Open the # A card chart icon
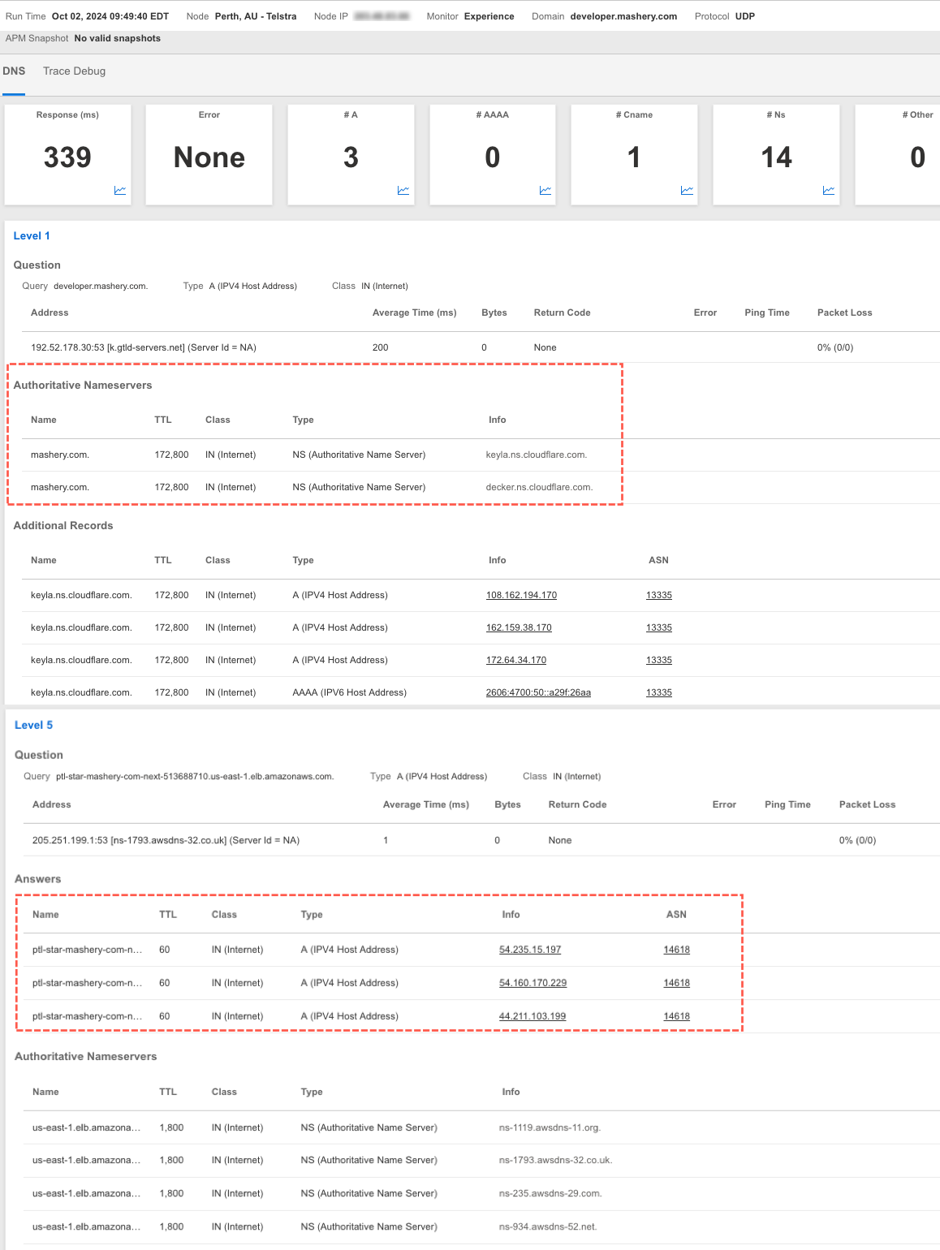This screenshot has height=1250, width=940. point(403,191)
